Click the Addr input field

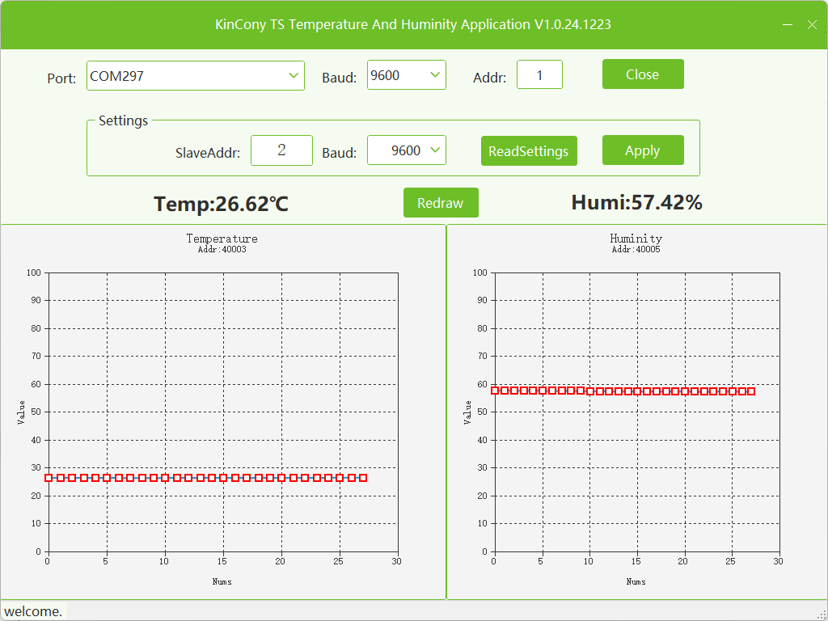[539, 74]
